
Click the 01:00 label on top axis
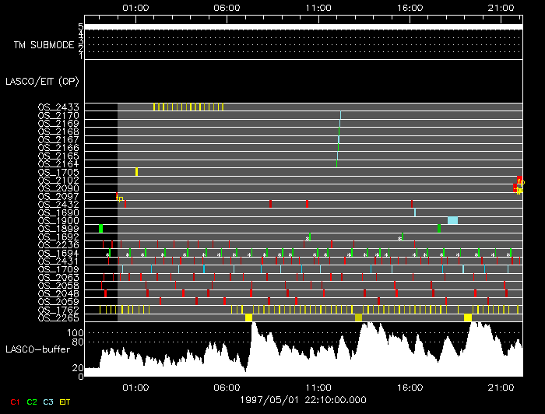[135, 8]
